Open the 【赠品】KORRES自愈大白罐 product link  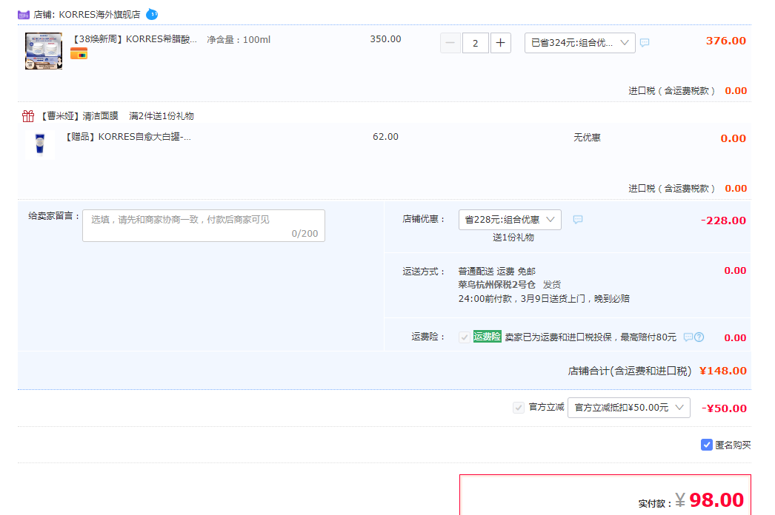point(127,137)
